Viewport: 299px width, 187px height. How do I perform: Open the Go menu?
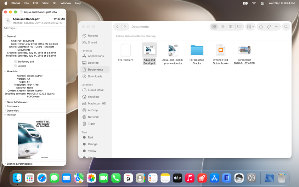(55, 3)
